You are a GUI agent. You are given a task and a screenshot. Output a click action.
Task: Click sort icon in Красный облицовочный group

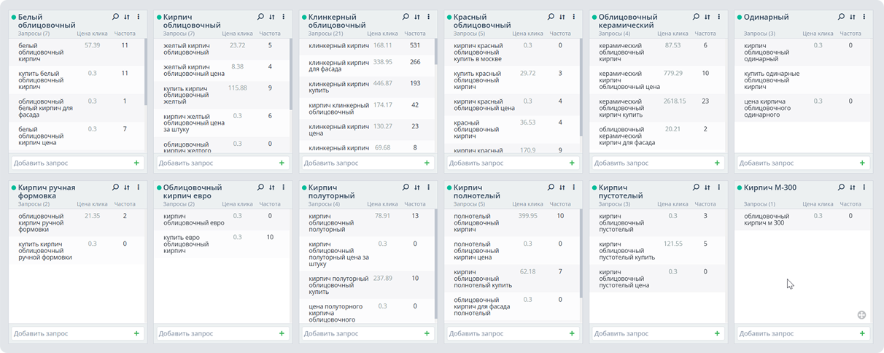(x=562, y=17)
